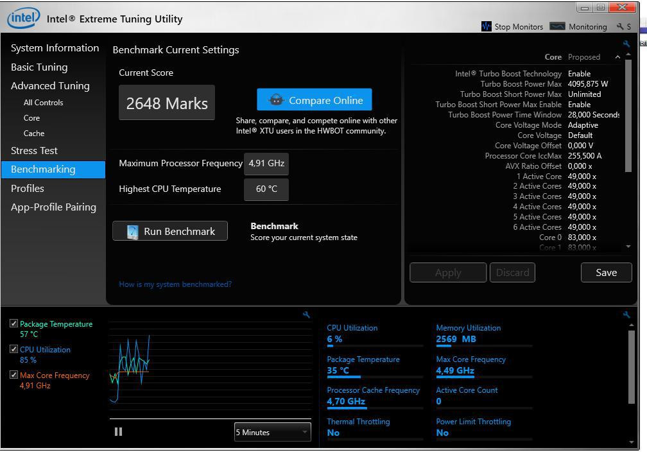Click Max Core Frequency 4,49 GHz readout

(x=455, y=370)
